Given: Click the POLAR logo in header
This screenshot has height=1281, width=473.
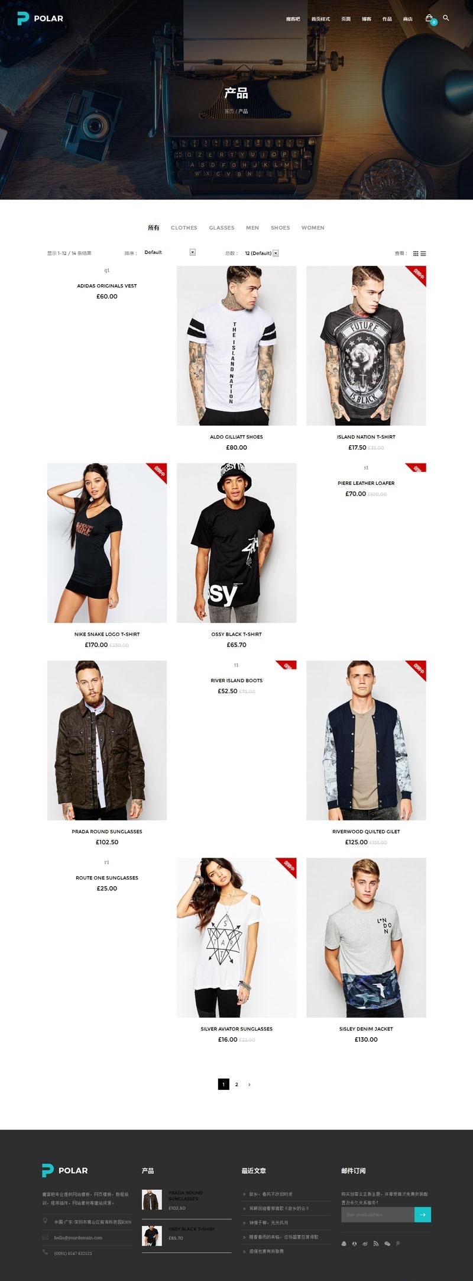Looking at the screenshot, I should (x=40, y=18).
